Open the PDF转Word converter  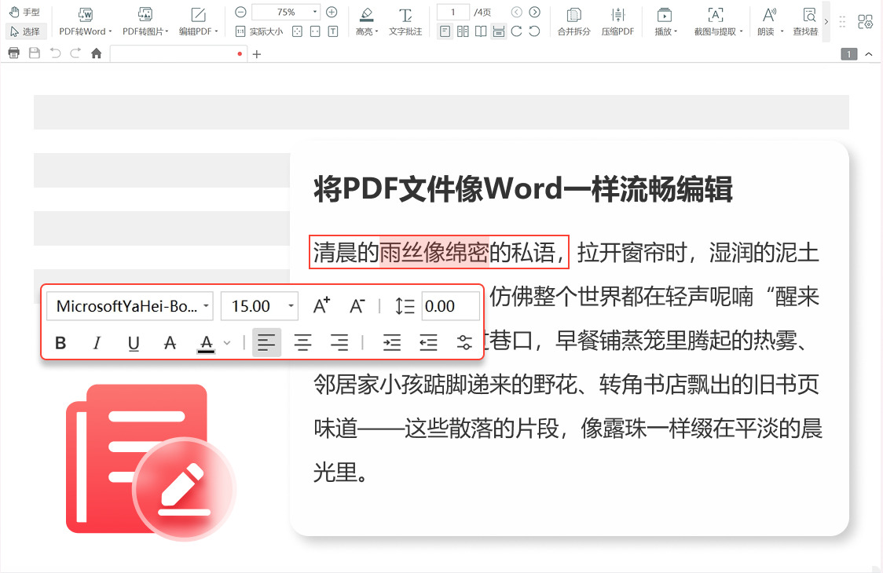pos(85,22)
